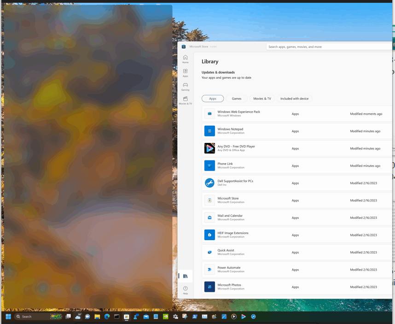
Task: Open the Any DVD - Free DVD Player entry
Action: pyautogui.click(x=297, y=148)
